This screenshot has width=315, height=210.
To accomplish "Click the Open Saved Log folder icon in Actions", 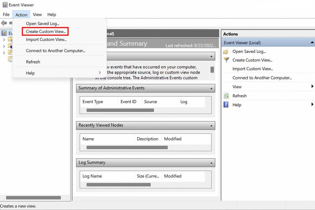I will [x=226, y=51].
